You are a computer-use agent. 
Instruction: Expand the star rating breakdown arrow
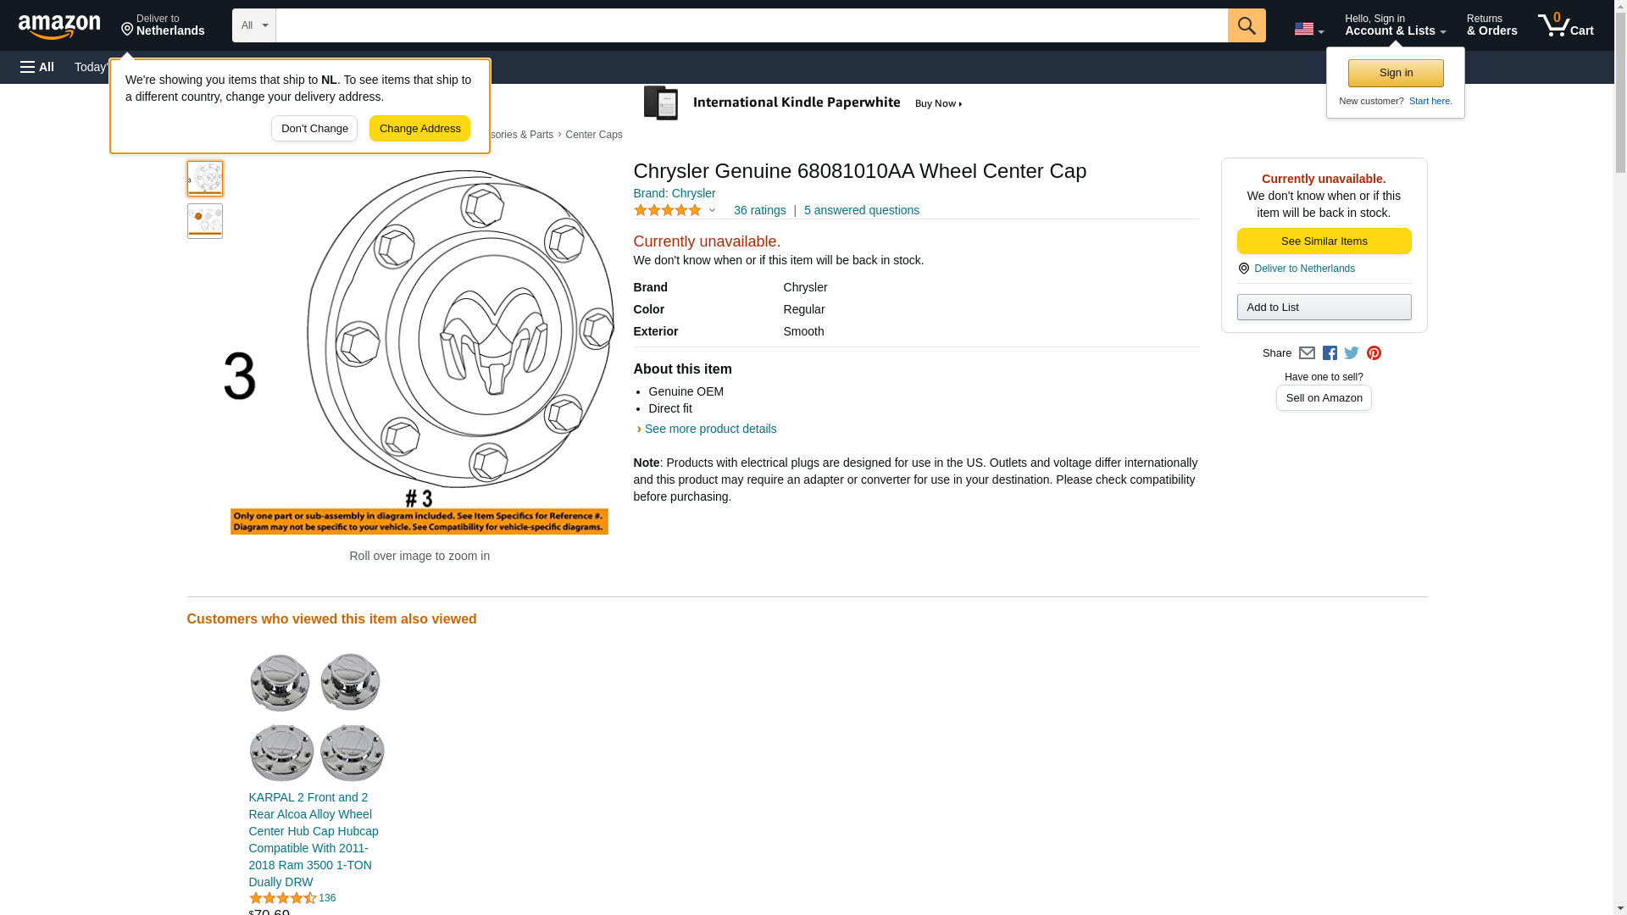pos(712,210)
